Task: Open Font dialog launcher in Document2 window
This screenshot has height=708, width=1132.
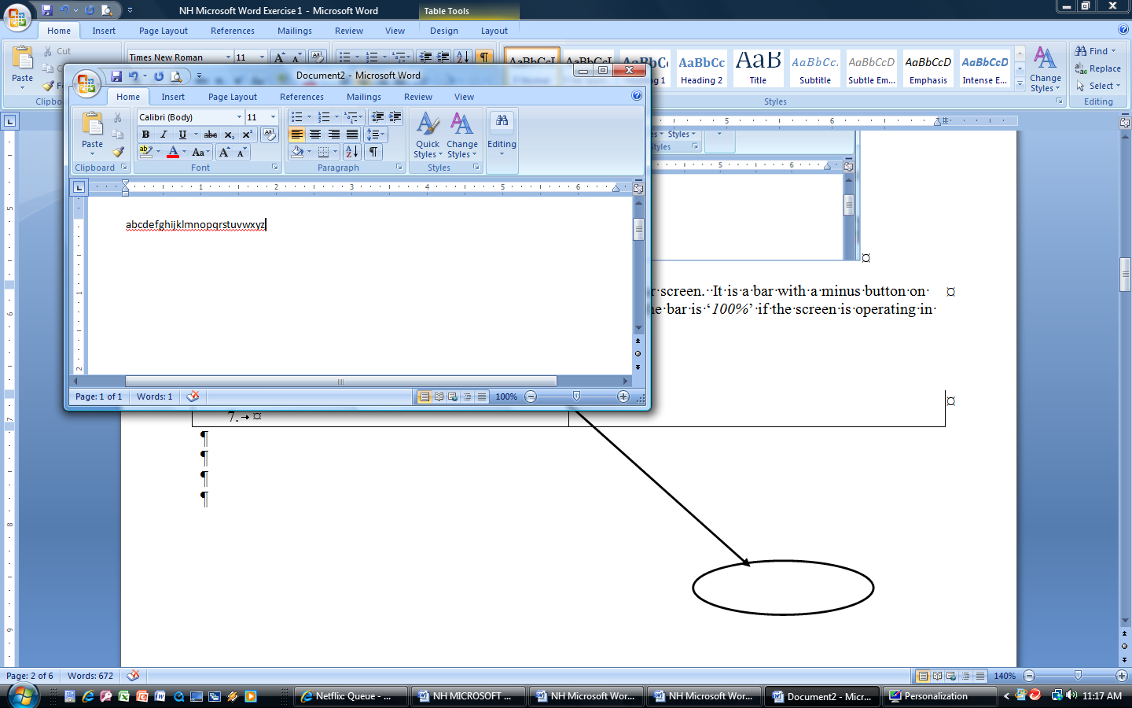Action: (x=275, y=168)
